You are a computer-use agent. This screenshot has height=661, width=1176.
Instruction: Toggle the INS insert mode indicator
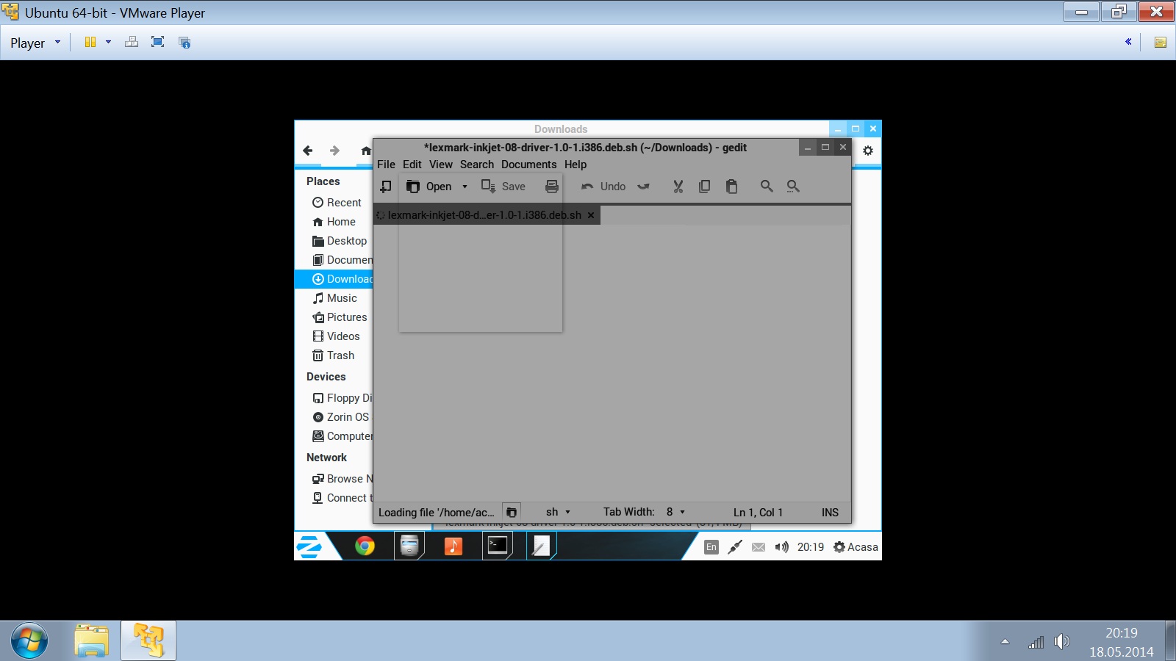click(x=830, y=513)
